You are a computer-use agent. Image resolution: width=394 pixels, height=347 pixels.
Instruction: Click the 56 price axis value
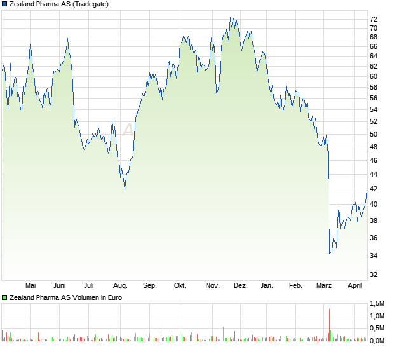point(374,98)
